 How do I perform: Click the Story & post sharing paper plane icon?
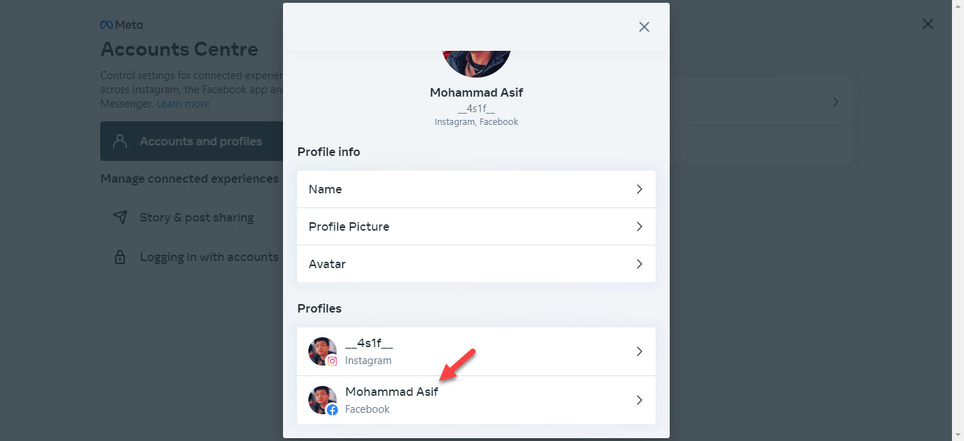[x=120, y=217]
